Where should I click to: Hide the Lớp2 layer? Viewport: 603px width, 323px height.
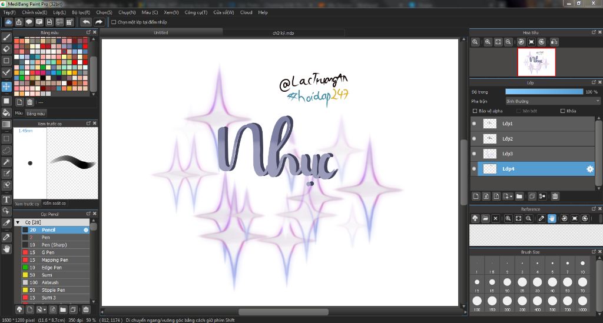point(474,139)
